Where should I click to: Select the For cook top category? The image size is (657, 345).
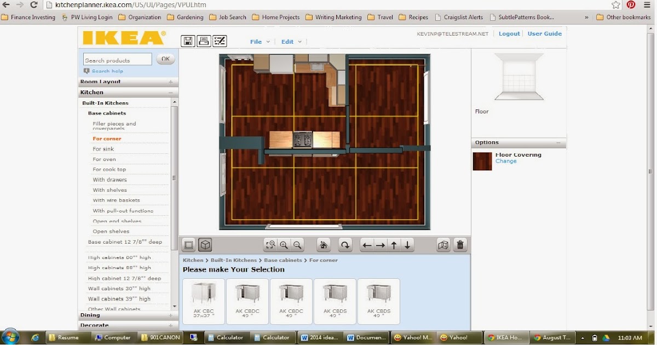pos(109,170)
